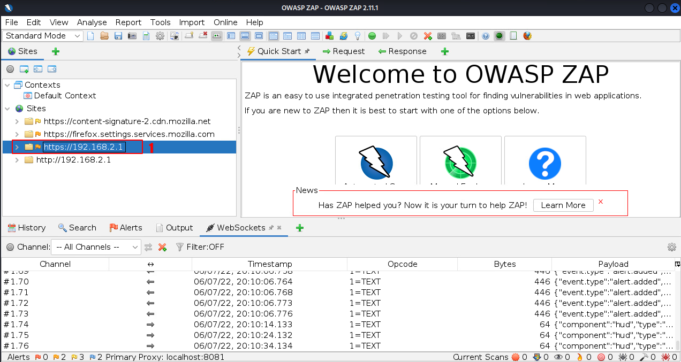Open the Analyse menu
This screenshot has width=681, height=362.
[92, 22]
